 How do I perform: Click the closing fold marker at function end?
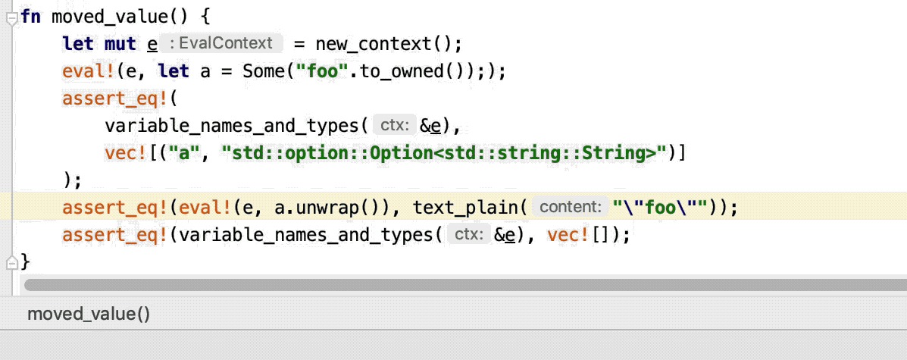[11, 263]
